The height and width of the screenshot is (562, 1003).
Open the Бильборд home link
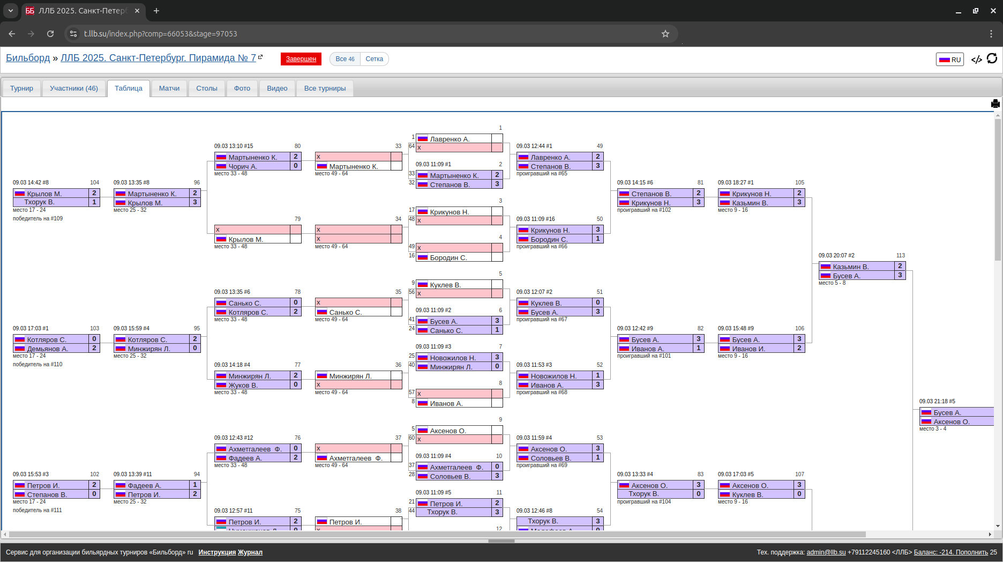(x=28, y=58)
